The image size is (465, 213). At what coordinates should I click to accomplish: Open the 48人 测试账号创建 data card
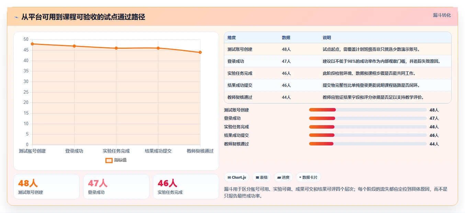46,187
